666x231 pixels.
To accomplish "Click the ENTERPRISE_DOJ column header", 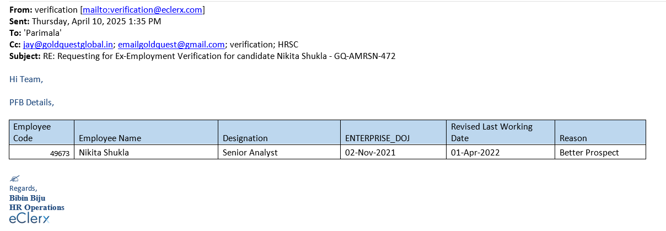I will (x=377, y=138).
